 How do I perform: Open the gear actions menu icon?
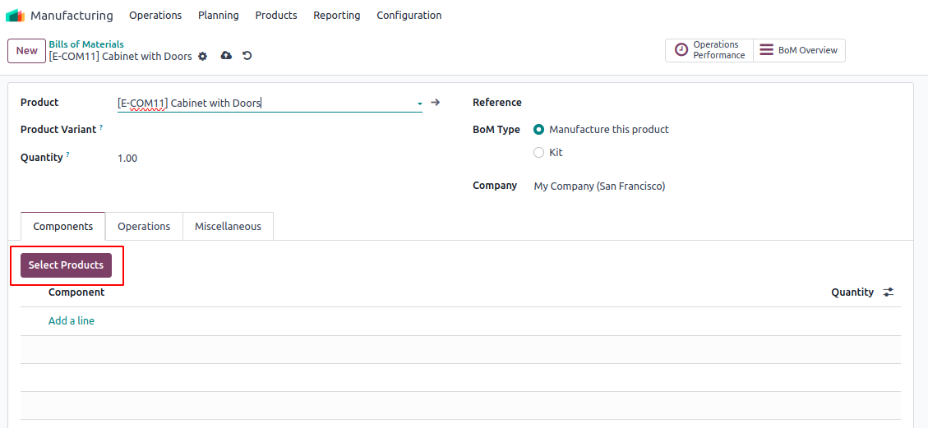pyautogui.click(x=203, y=57)
